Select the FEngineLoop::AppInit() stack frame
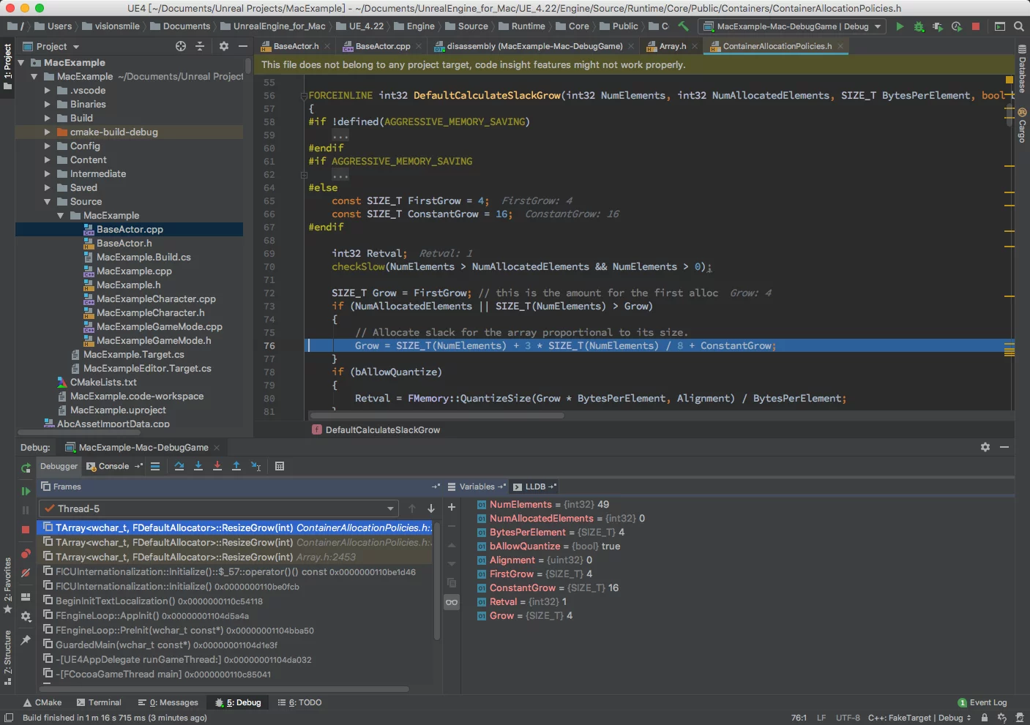The image size is (1030, 725). (x=107, y=616)
